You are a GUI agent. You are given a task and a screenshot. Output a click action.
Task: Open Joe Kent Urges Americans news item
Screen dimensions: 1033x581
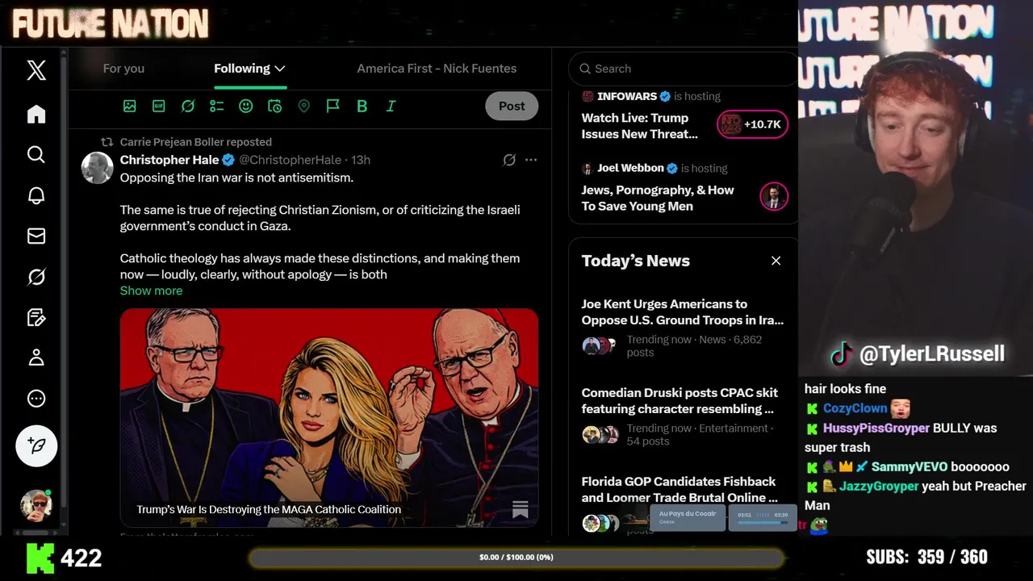(683, 311)
